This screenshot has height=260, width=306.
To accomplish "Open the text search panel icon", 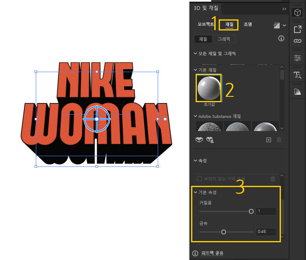I will point(297,75).
